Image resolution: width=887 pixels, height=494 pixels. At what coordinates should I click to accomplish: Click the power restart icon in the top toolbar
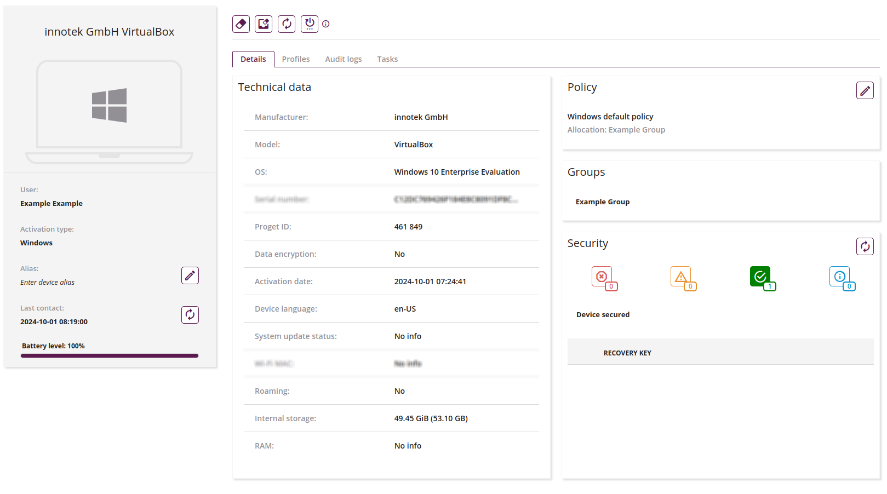(310, 24)
